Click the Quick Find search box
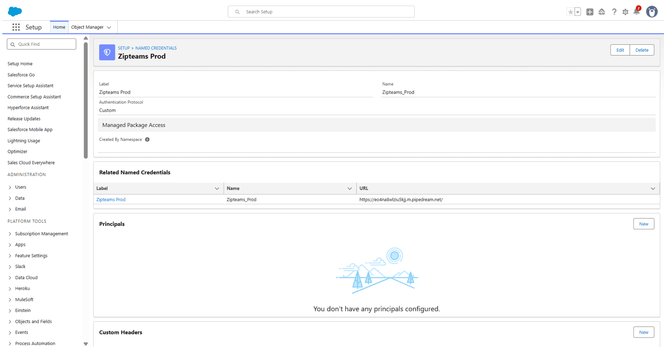The height and width of the screenshot is (350, 664). click(x=42, y=44)
